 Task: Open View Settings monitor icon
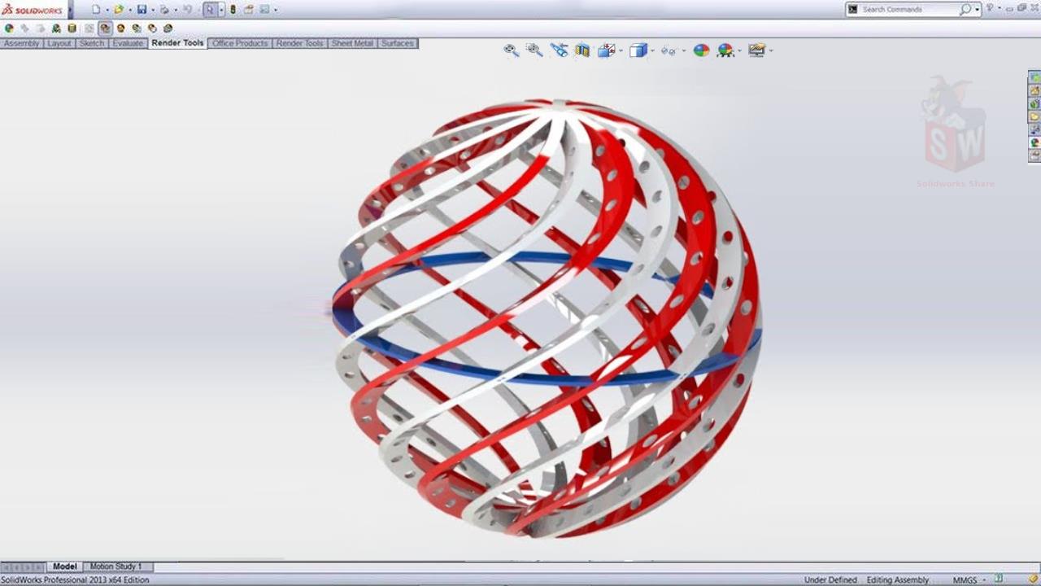pyautogui.click(x=757, y=50)
